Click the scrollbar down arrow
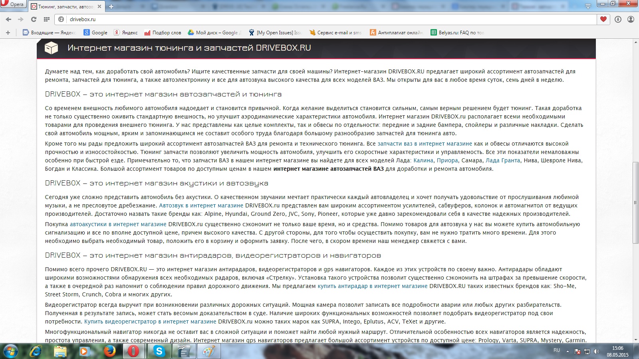Viewport: 639px width, 359px height. [635, 340]
